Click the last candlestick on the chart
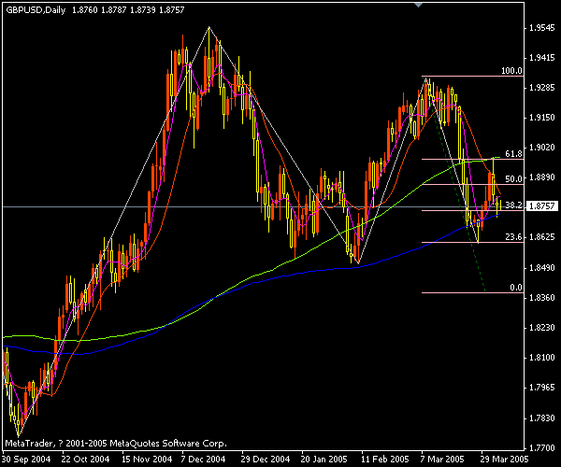 point(501,205)
